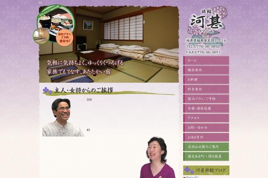Open the ホーム menu item

(x=206, y=61)
